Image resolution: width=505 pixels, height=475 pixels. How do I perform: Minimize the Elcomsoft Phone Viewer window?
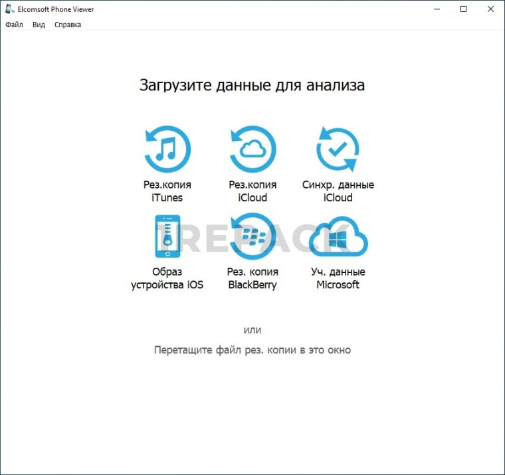point(437,9)
